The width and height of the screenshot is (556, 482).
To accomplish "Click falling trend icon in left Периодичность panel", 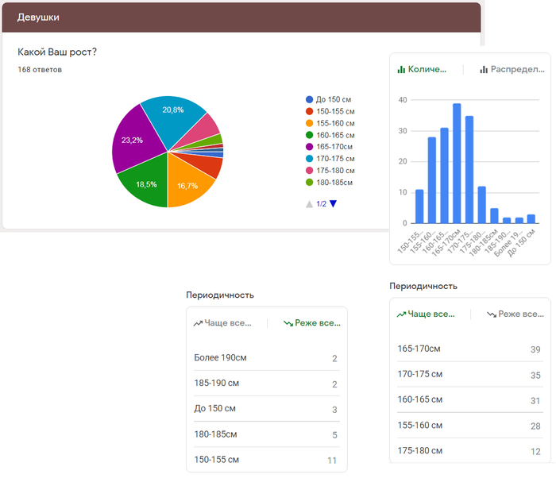I will (288, 323).
